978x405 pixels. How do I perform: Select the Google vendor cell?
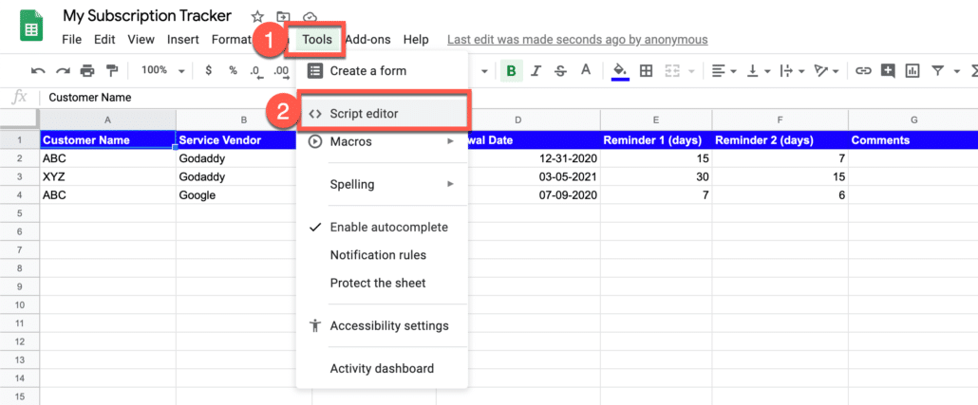(236, 195)
